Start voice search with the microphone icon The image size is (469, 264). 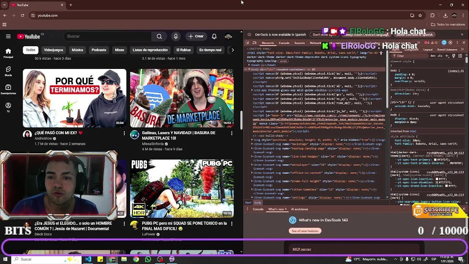click(x=176, y=36)
